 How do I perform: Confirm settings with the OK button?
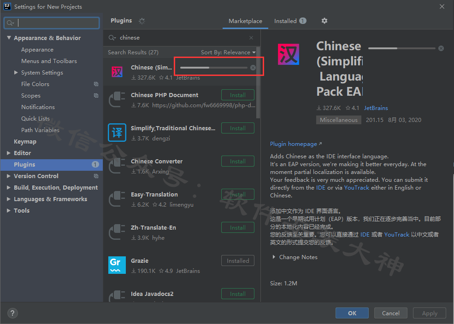[352, 313]
